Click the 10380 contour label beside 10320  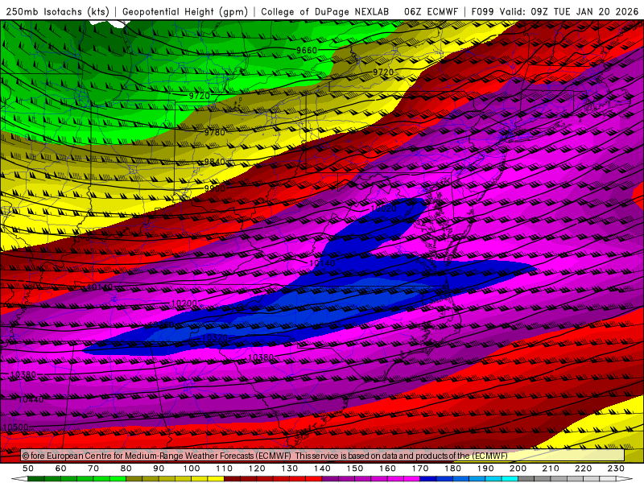(x=261, y=357)
